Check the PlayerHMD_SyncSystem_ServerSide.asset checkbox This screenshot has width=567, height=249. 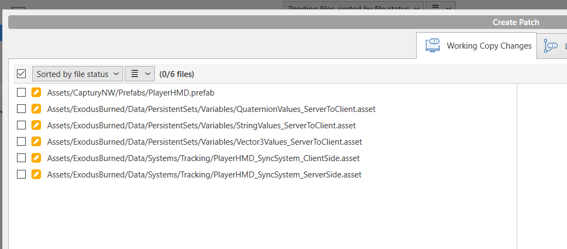tap(21, 174)
